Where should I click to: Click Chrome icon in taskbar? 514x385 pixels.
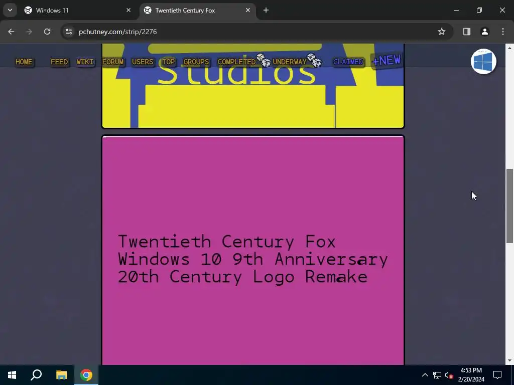[86, 375]
